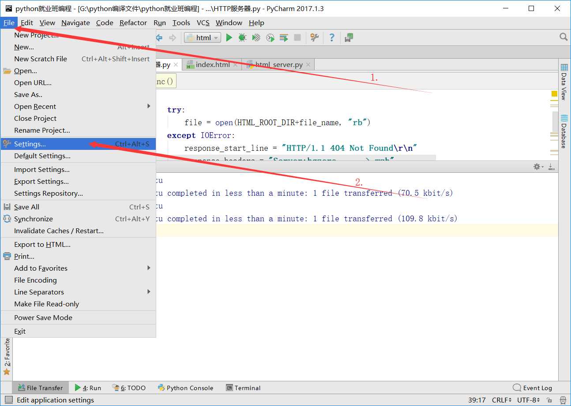Open the Edit menu in menu bar
This screenshot has width=571, height=406.
click(27, 22)
